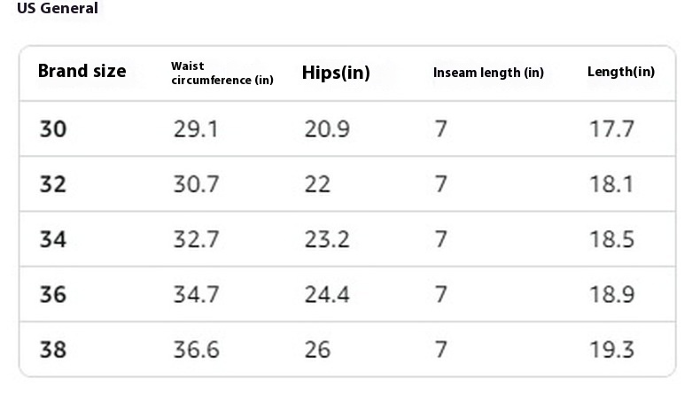Click length value 18.9

click(611, 295)
